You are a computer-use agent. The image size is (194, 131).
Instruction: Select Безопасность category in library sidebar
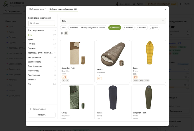pos(42,61)
